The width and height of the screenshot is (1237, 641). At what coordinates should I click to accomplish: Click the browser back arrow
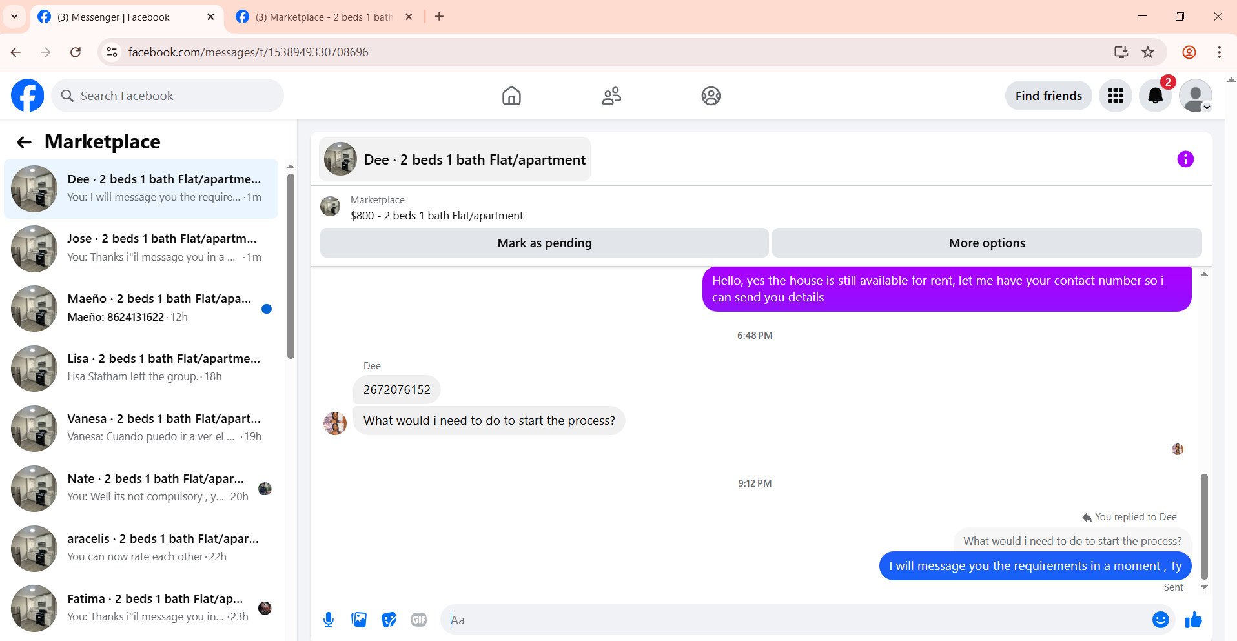pyautogui.click(x=15, y=52)
